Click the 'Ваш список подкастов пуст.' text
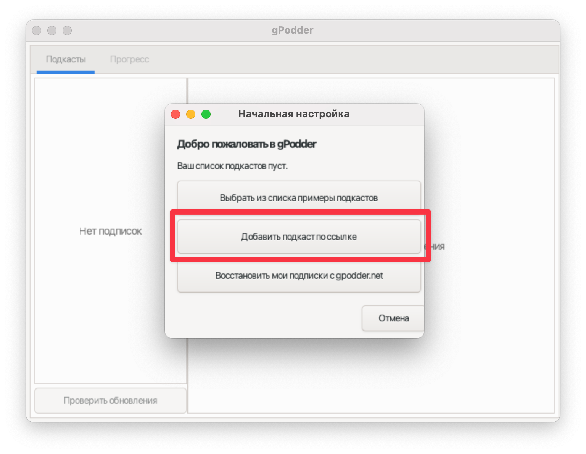The height and width of the screenshot is (454, 586). click(232, 166)
